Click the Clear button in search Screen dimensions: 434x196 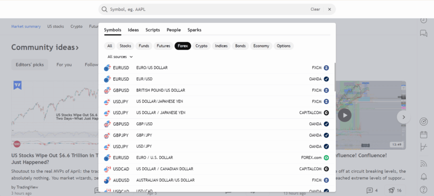(315, 9)
